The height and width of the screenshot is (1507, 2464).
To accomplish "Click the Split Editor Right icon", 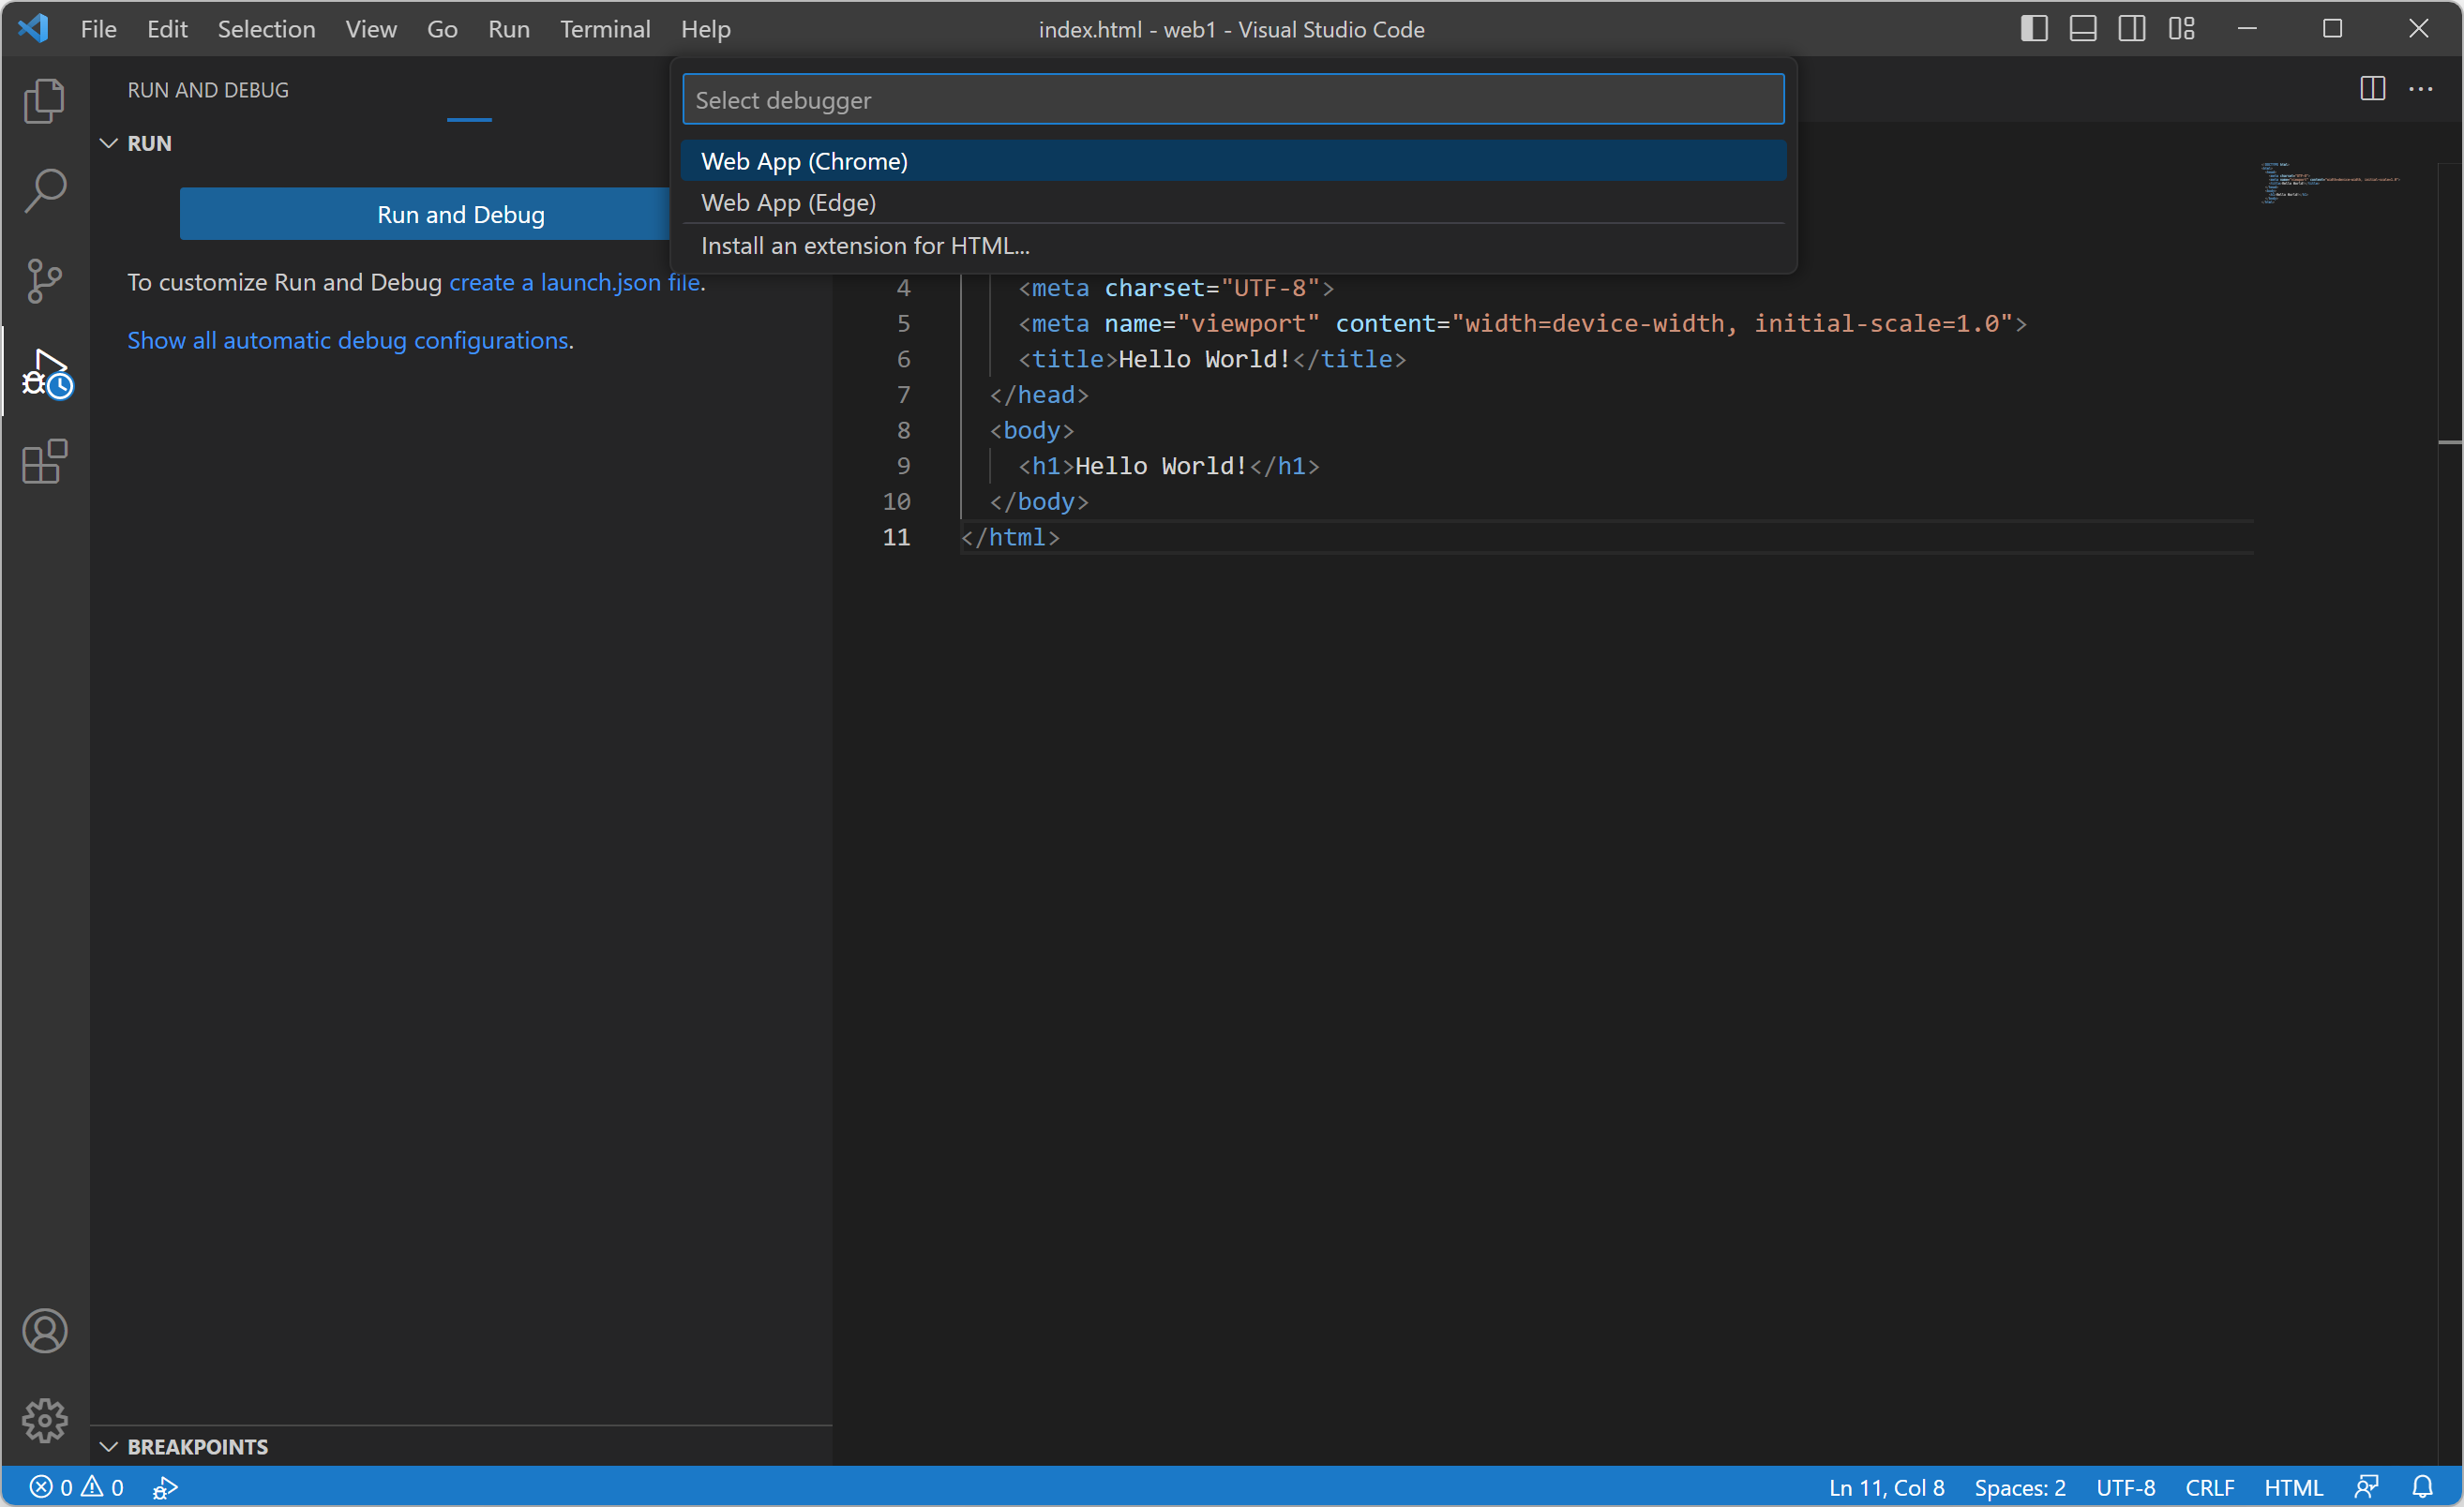I will coord(2372,89).
